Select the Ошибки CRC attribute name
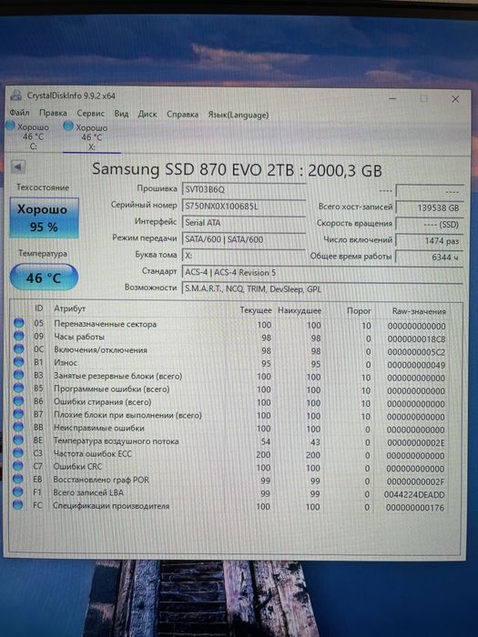This screenshot has width=478, height=637. pos(77,466)
